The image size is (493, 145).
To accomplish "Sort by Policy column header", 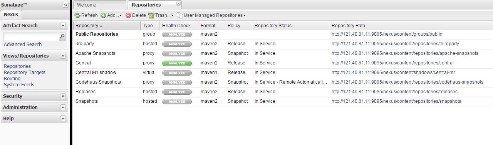I will [x=239, y=26].
